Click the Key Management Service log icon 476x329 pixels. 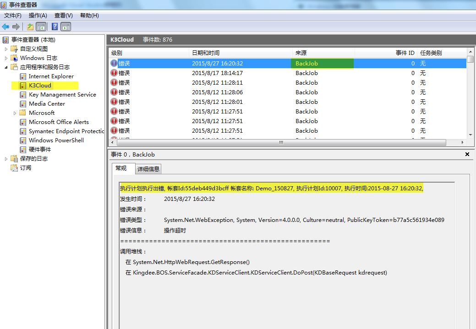(23, 95)
